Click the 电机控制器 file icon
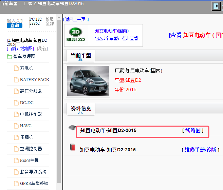This screenshot has width=223, height=190. (16, 114)
